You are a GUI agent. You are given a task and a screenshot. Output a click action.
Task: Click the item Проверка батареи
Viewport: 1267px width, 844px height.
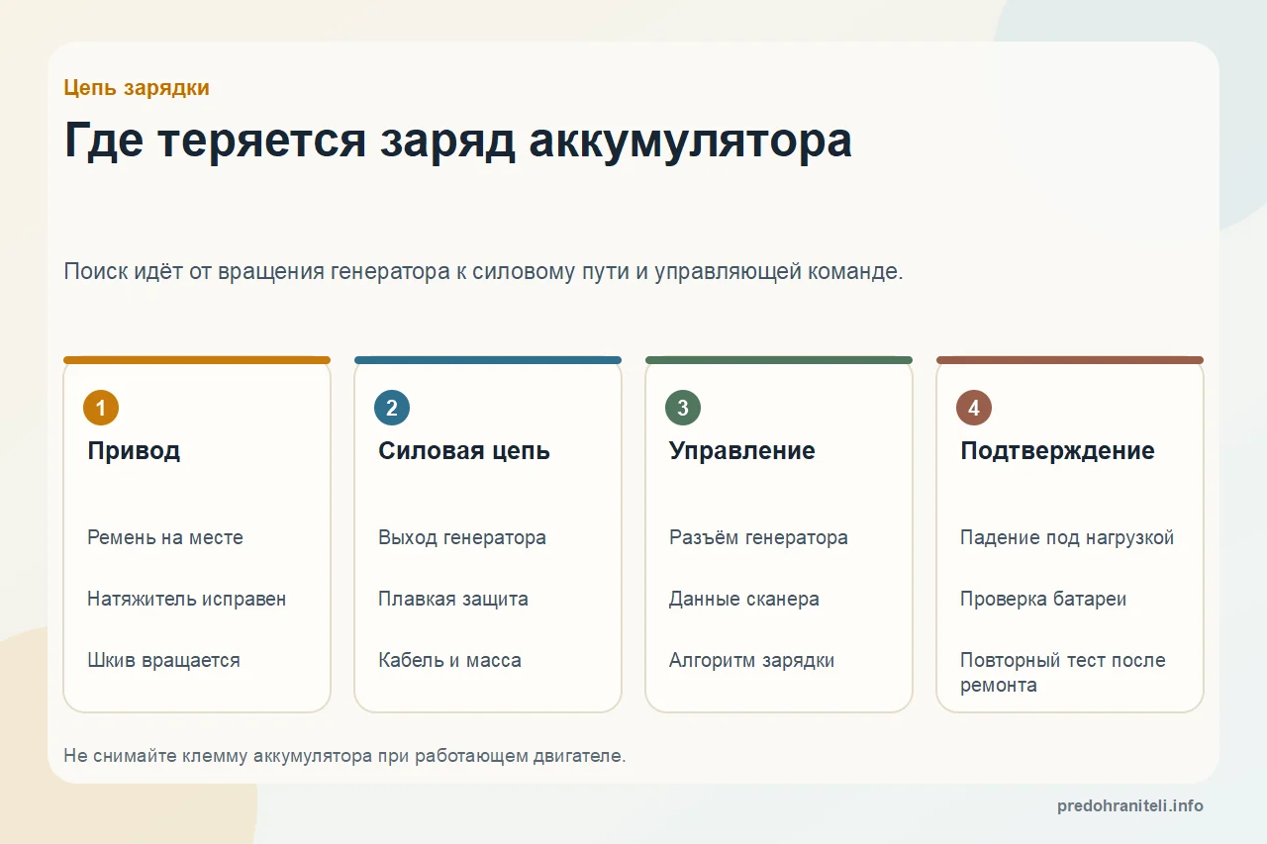[x=1043, y=599]
